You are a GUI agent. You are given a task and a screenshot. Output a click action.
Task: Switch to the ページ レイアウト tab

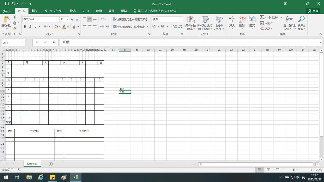(54, 11)
